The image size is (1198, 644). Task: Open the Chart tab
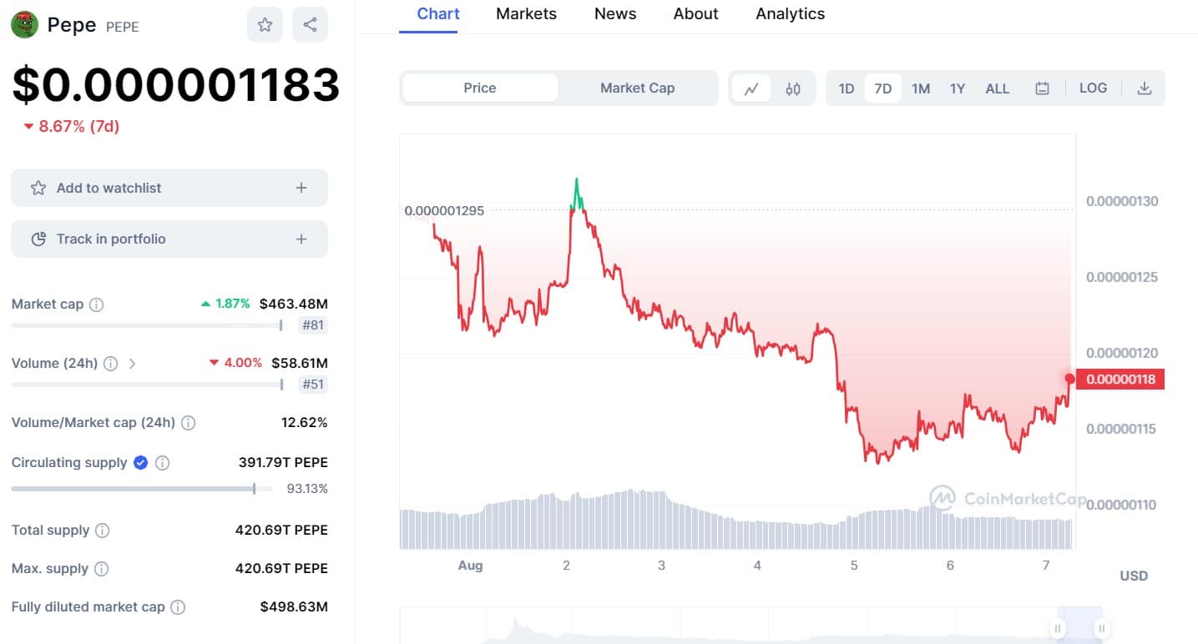click(438, 14)
